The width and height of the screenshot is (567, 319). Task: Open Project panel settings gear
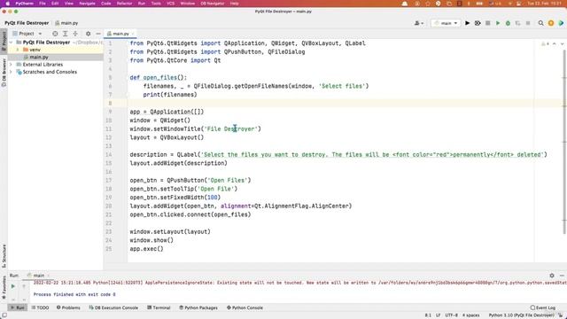coord(88,34)
